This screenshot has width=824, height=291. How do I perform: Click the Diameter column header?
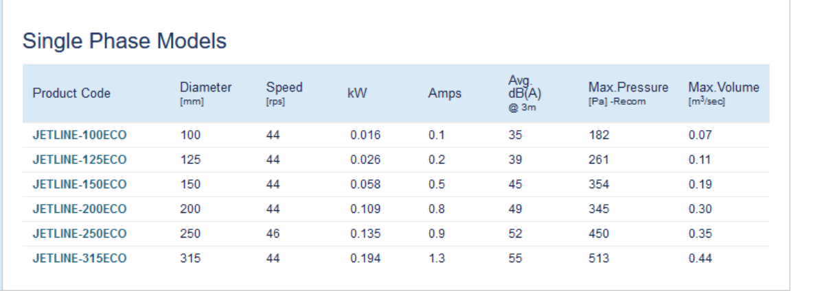point(205,88)
